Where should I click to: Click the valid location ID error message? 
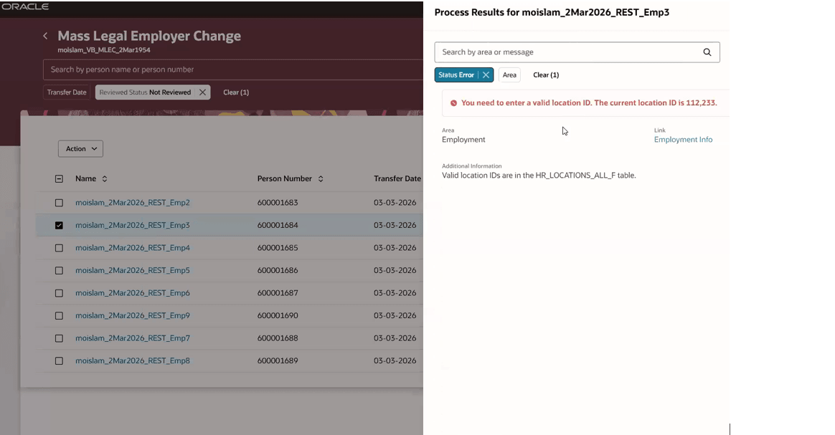589,103
